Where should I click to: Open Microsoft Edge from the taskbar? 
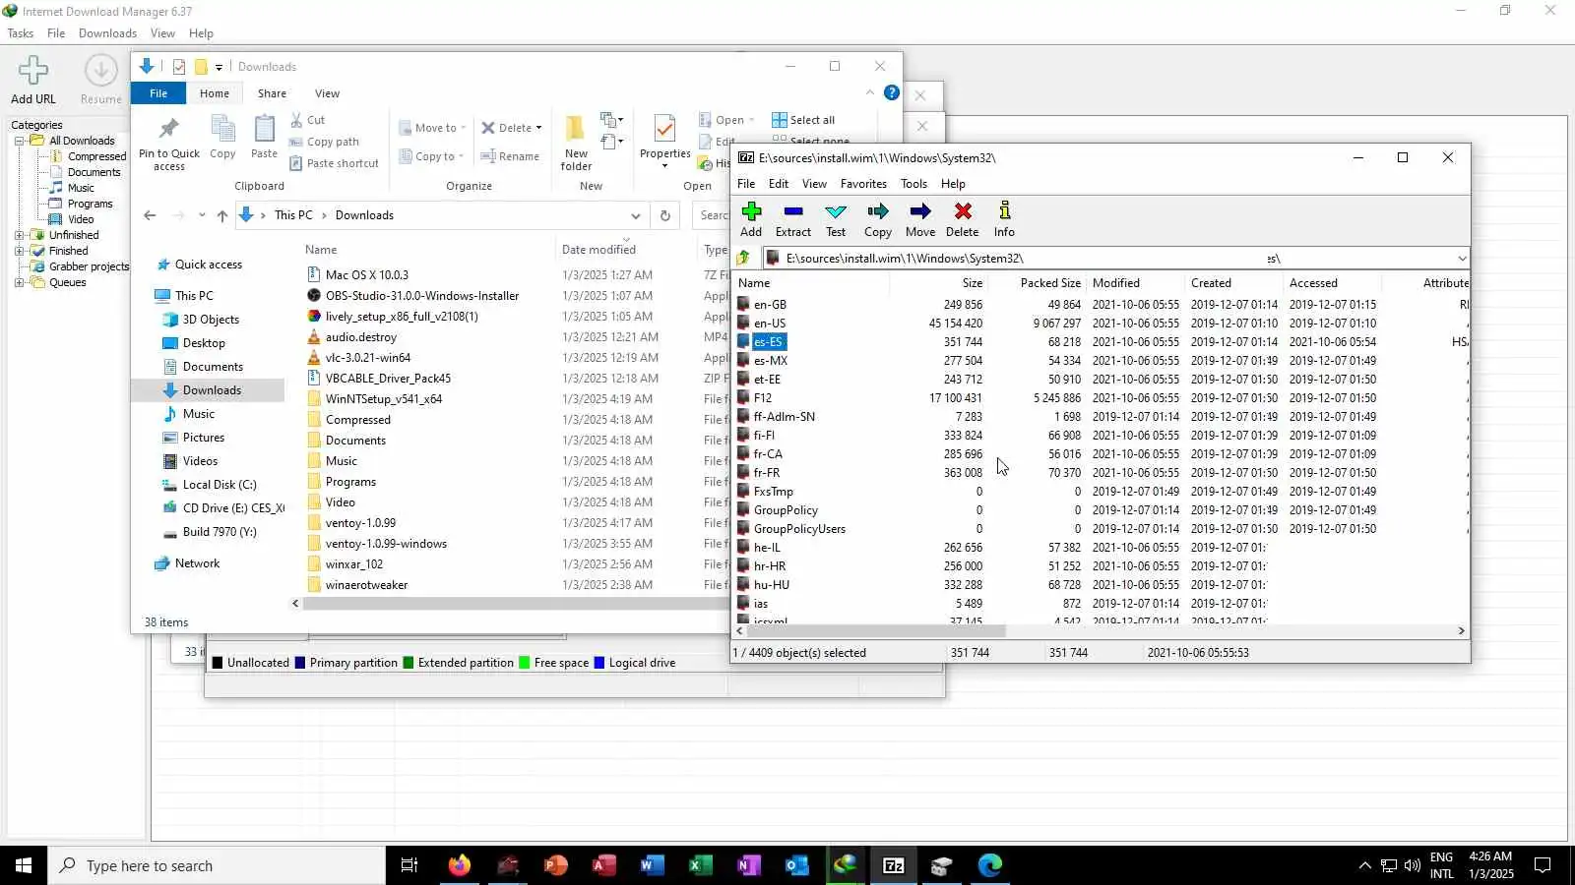989,865
